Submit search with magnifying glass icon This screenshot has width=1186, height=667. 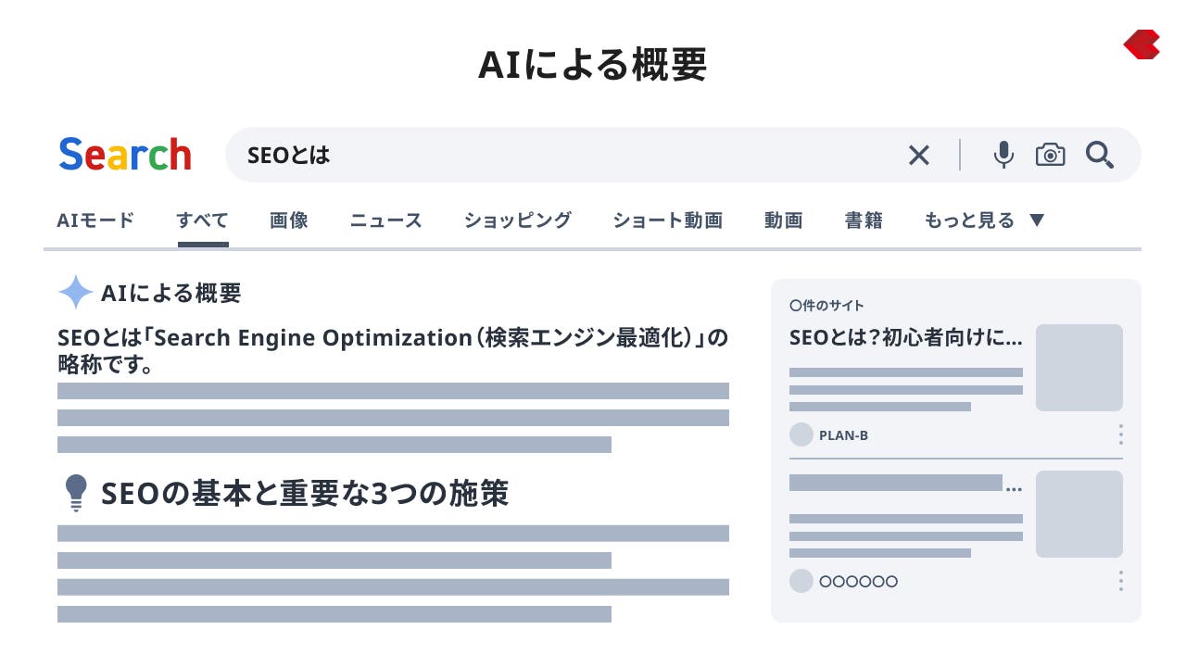[1100, 155]
